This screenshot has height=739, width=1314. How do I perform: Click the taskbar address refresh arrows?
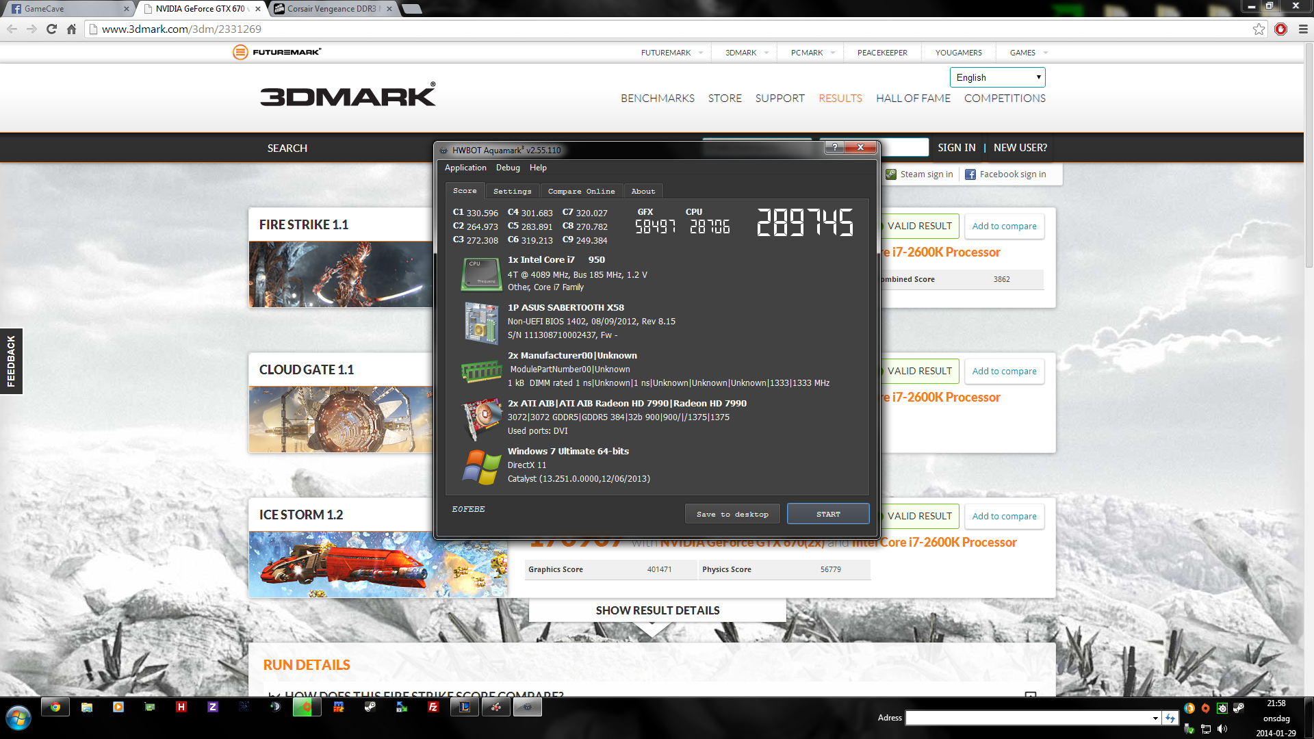1170,718
